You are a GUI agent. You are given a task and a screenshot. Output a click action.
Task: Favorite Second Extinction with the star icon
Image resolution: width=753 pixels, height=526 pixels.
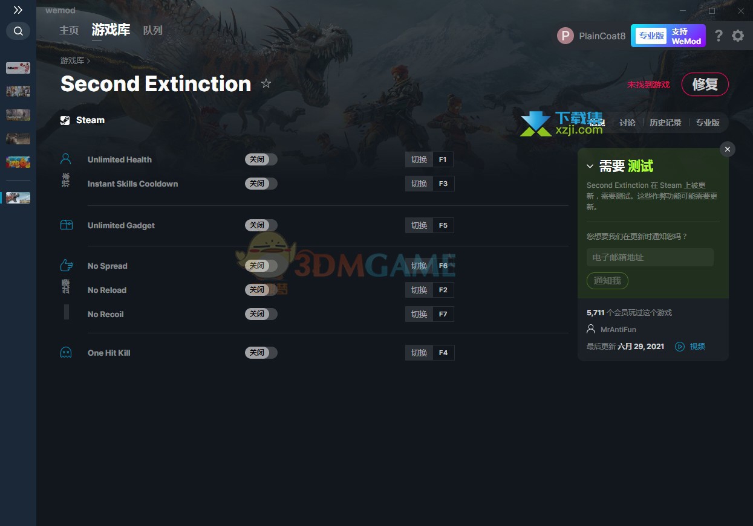pyautogui.click(x=266, y=83)
